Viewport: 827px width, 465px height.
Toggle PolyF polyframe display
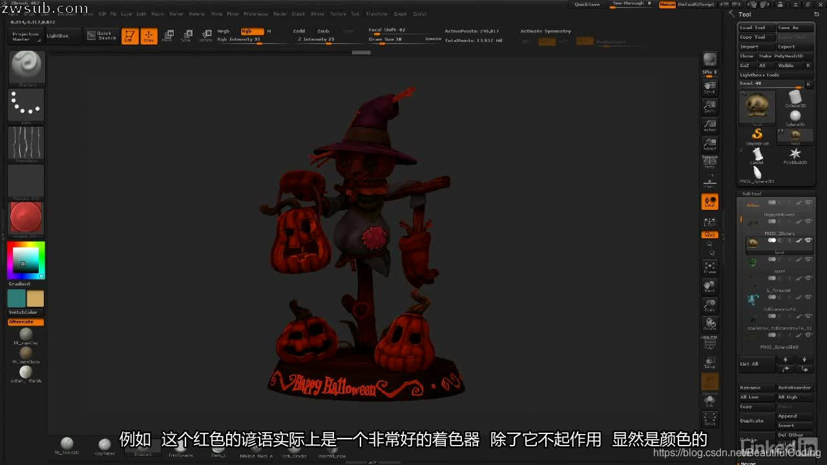[x=709, y=343]
